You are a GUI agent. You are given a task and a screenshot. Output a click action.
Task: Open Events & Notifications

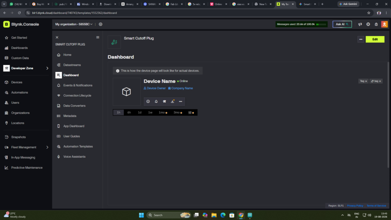[x=78, y=86]
